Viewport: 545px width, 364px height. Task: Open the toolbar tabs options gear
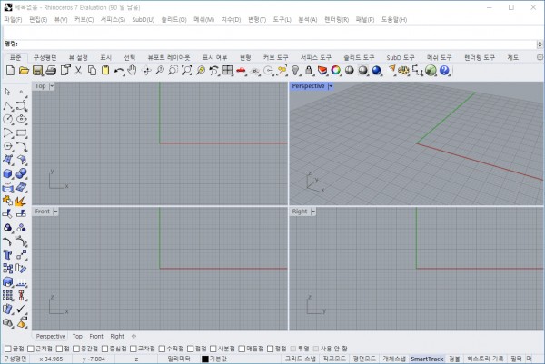coord(540,57)
